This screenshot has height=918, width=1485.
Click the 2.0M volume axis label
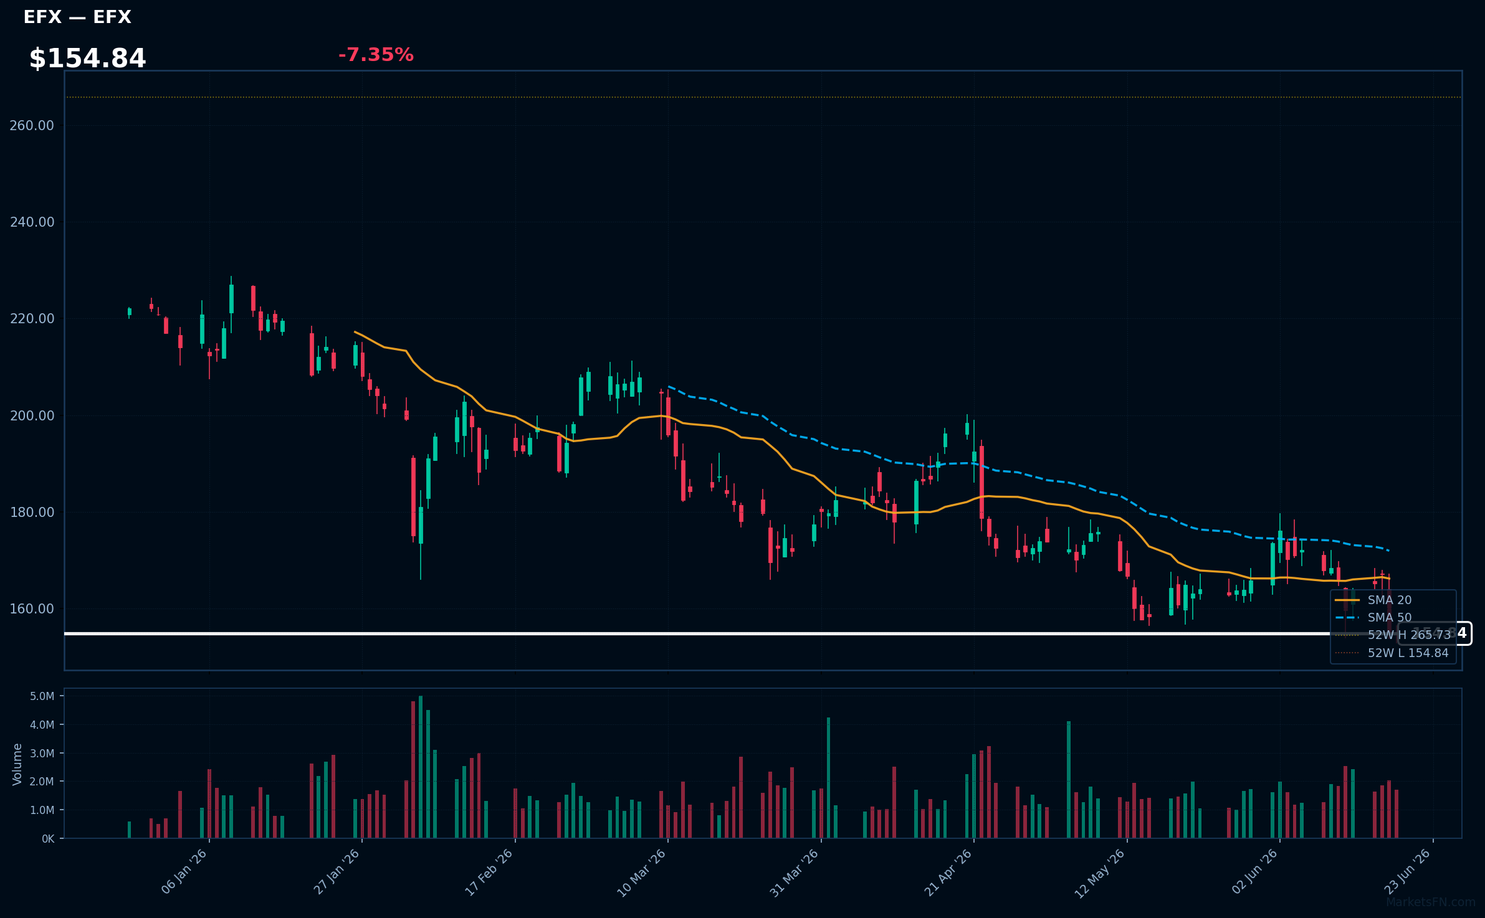(x=42, y=782)
